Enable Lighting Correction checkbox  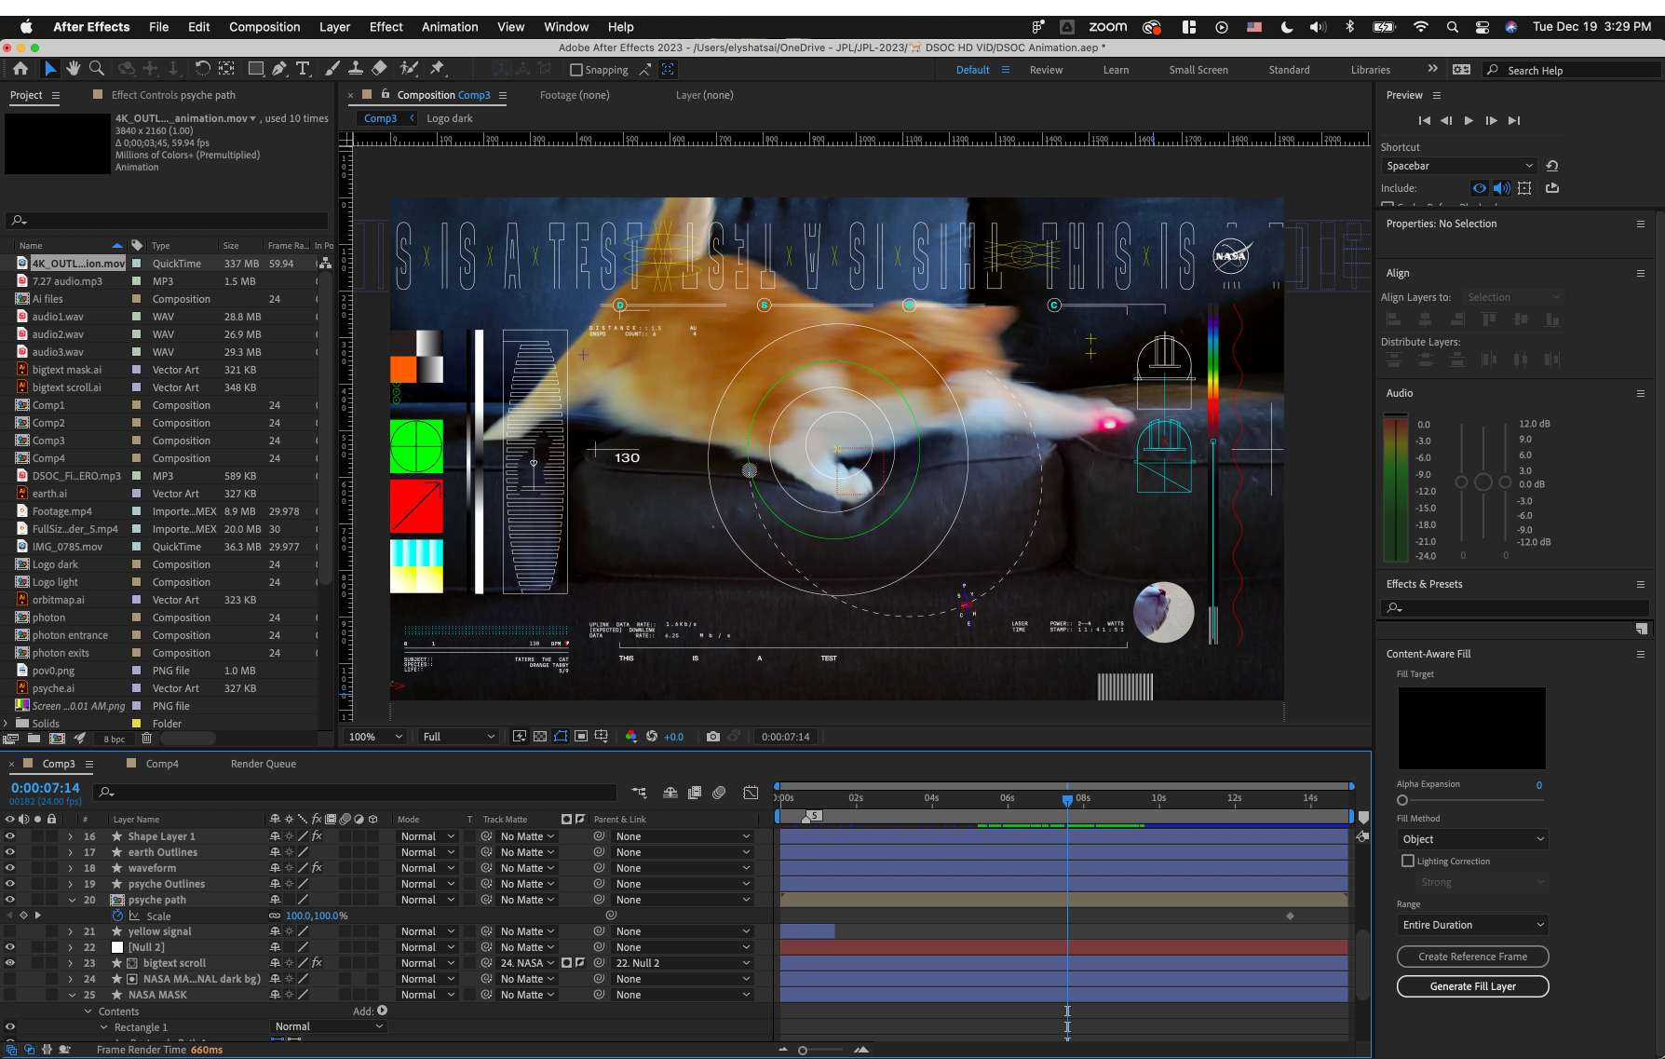click(x=1408, y=862)
